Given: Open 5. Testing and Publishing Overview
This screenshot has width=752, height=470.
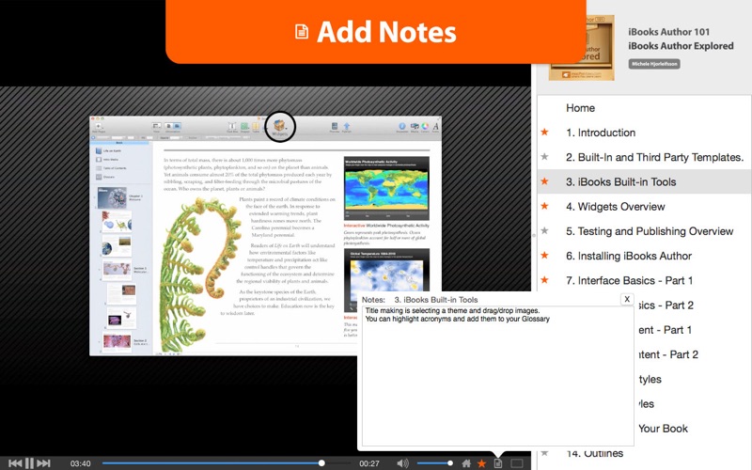Looking at the screenshot, I should (644, 231).
